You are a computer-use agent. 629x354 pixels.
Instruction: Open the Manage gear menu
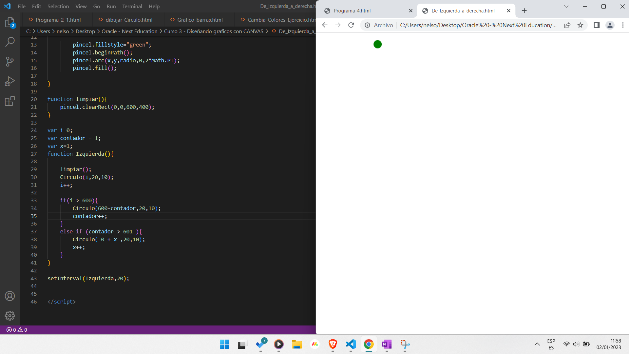coord(10,316)
